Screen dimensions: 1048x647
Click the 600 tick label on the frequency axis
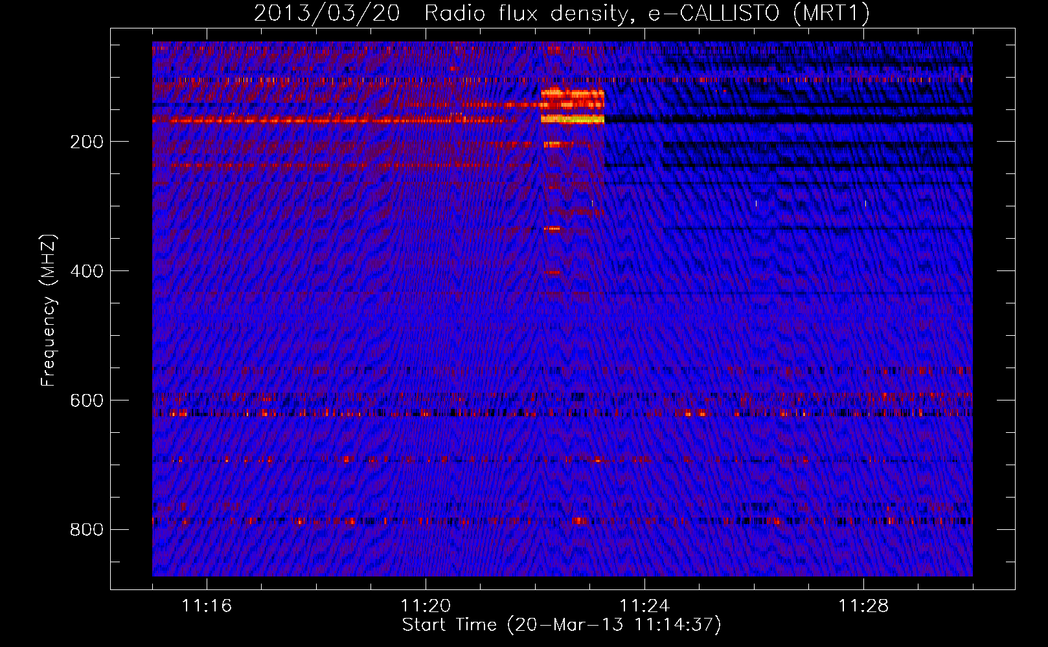[87, 400]
